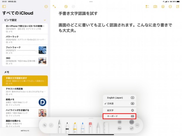Toggle the sidebar panel icon

4,7
